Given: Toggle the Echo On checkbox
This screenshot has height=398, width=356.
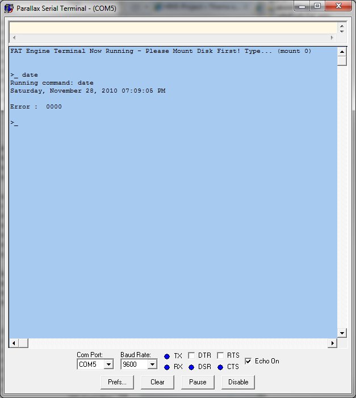Looking at the screenshot, I should (x=248, y=361).
